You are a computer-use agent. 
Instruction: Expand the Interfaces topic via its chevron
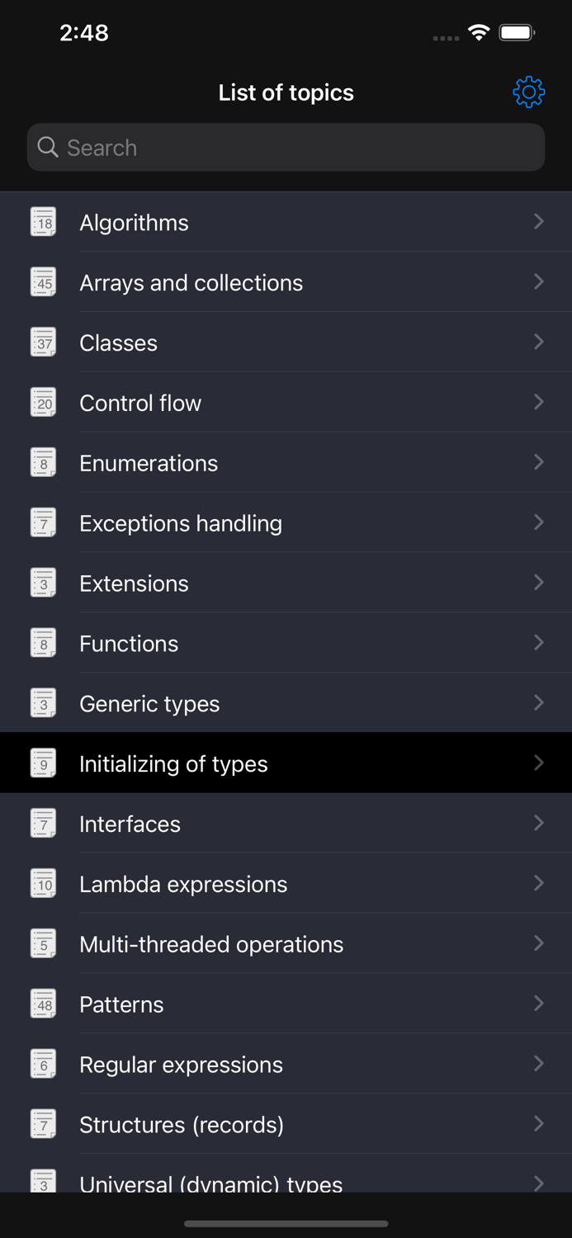coord(538,823)
